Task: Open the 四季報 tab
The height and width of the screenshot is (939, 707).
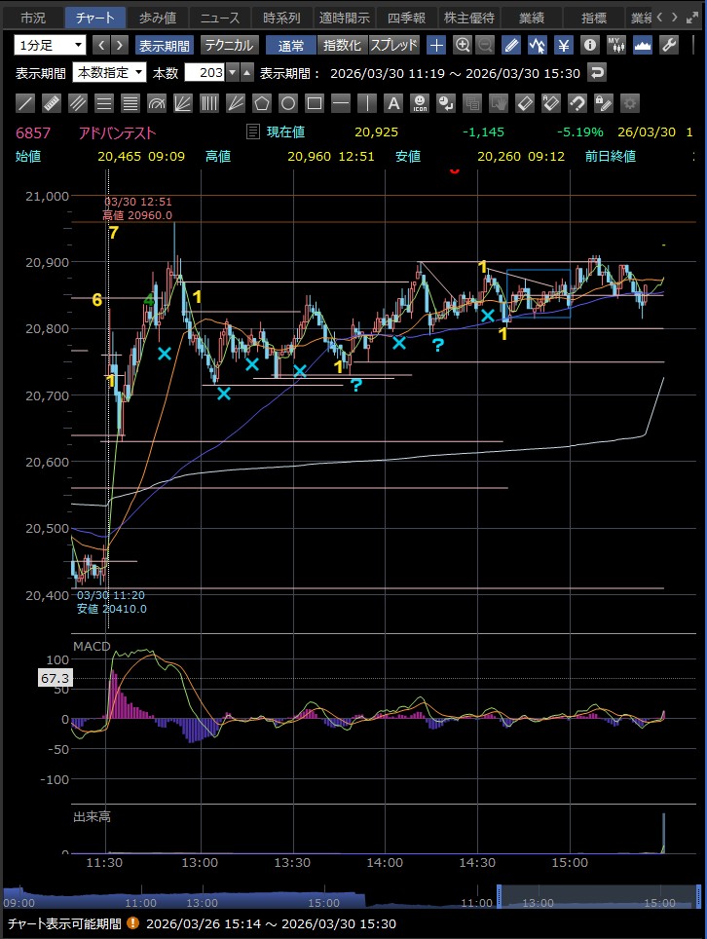Action: 406,18
